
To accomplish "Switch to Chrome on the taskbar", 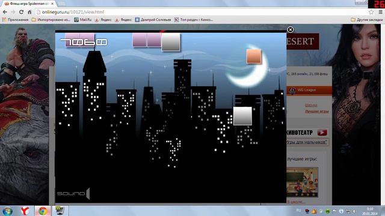I will 43,211.
